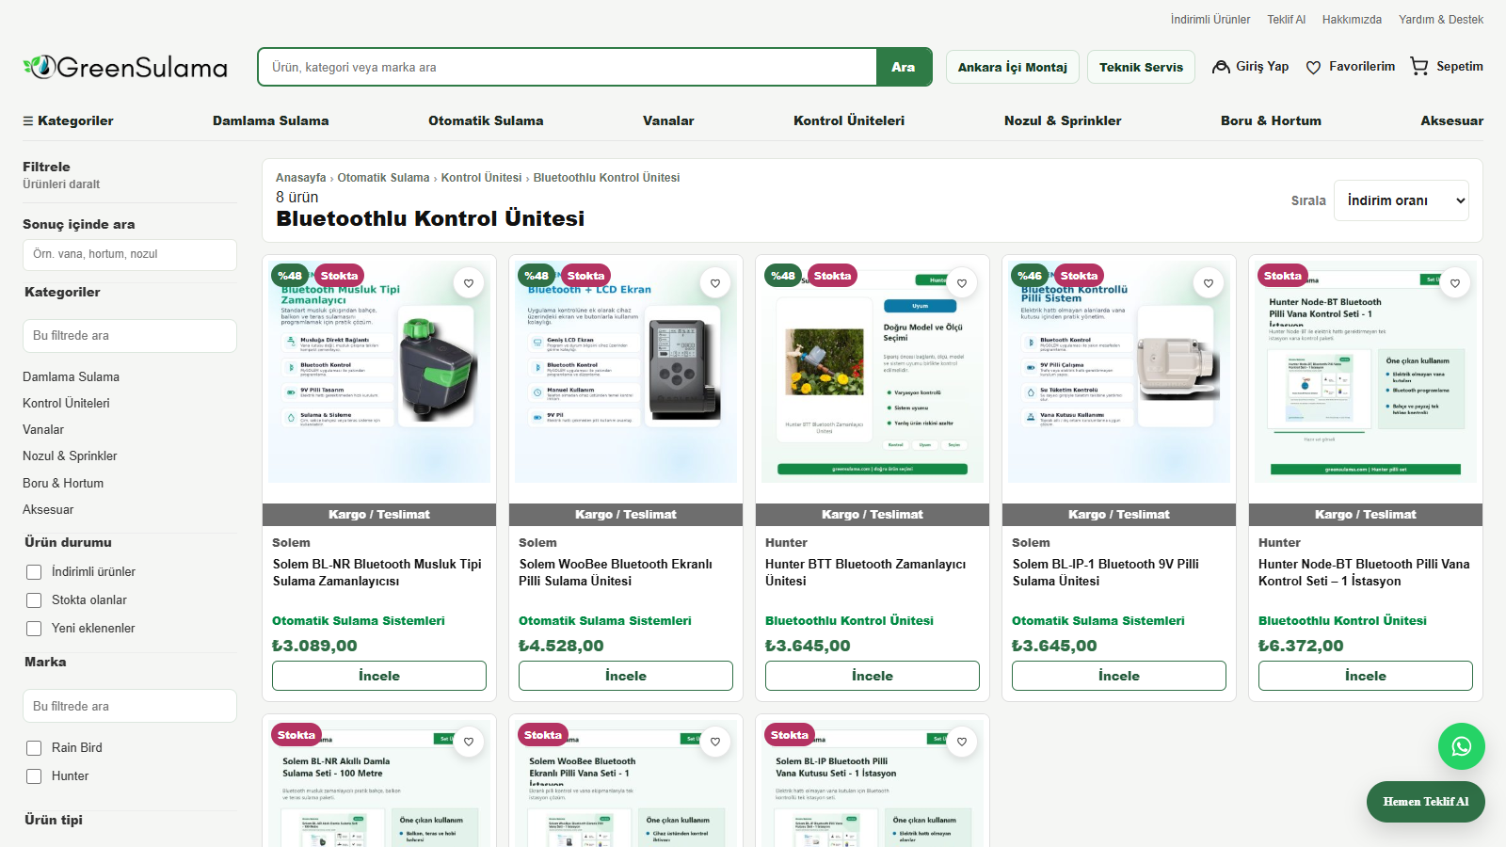Favorite the Solem BL-NR Akıllı Damla set

(x=469, y=742)
